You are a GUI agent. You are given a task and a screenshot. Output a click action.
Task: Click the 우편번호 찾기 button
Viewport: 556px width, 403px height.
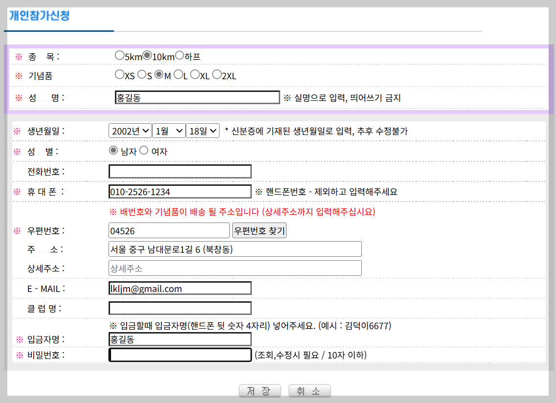pos(259,230)
